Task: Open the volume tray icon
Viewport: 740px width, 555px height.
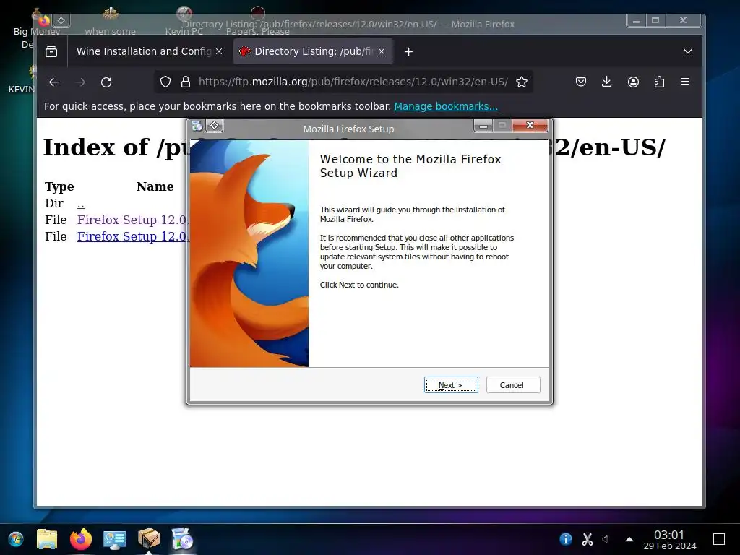Action: coord(606,539)
